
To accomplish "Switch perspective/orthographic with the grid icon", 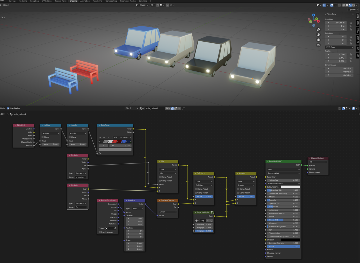I will pyautogui.click(x=318, y=45).
